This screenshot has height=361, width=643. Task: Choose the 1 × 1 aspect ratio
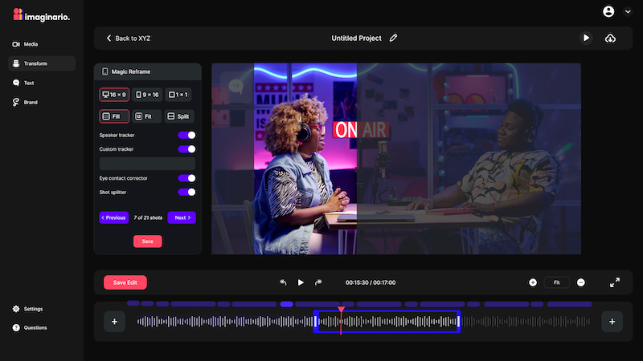coord(178,95)
